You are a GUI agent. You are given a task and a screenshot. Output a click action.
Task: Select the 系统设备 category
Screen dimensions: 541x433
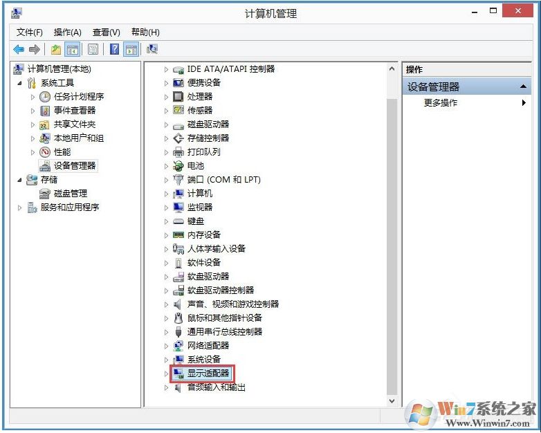[204, 360]
